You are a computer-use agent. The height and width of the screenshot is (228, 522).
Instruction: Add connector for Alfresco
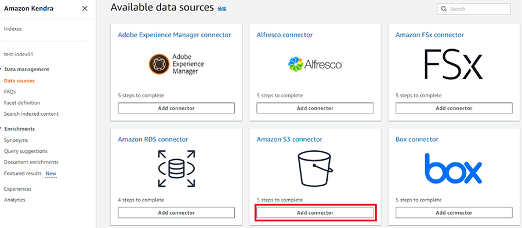pos(315,108)
